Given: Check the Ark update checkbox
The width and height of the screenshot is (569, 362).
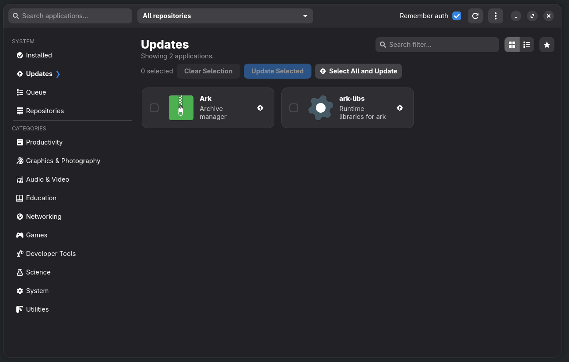Looking at the screenshot, I should (154, 107).
